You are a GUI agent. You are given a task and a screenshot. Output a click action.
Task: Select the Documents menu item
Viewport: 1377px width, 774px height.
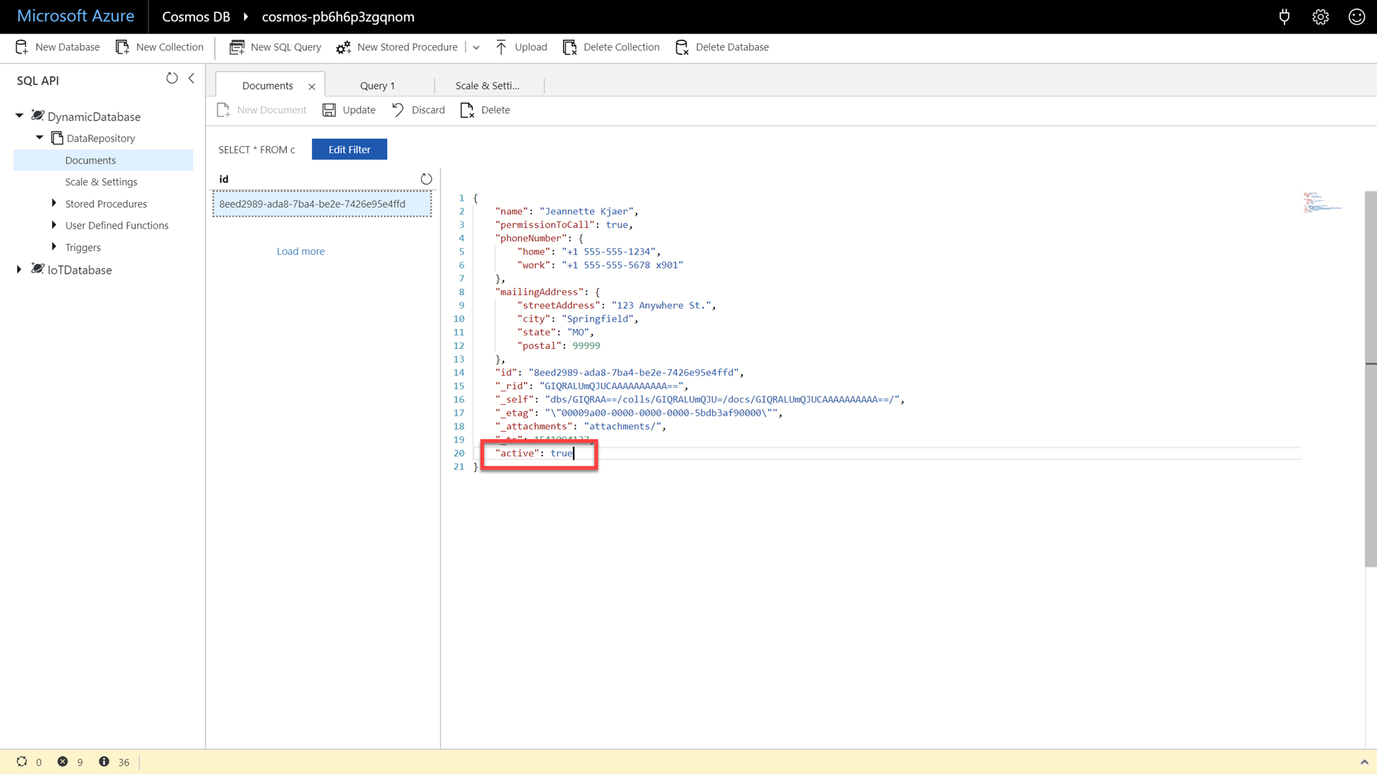tap(90, 159)
